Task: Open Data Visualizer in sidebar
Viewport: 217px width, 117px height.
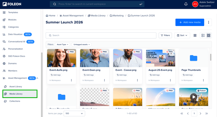Action: 15,34
